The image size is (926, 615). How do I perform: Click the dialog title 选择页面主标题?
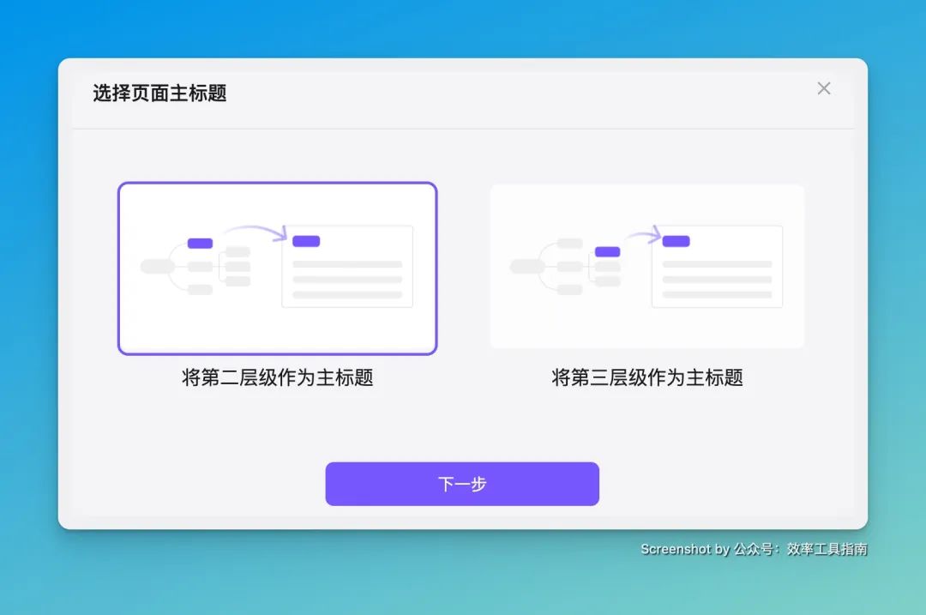tap(159, 93)
